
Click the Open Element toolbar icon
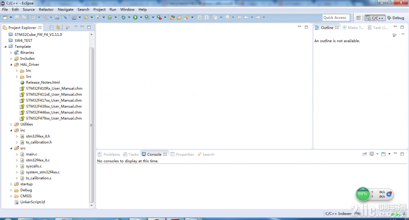click(x=172, y=17)
